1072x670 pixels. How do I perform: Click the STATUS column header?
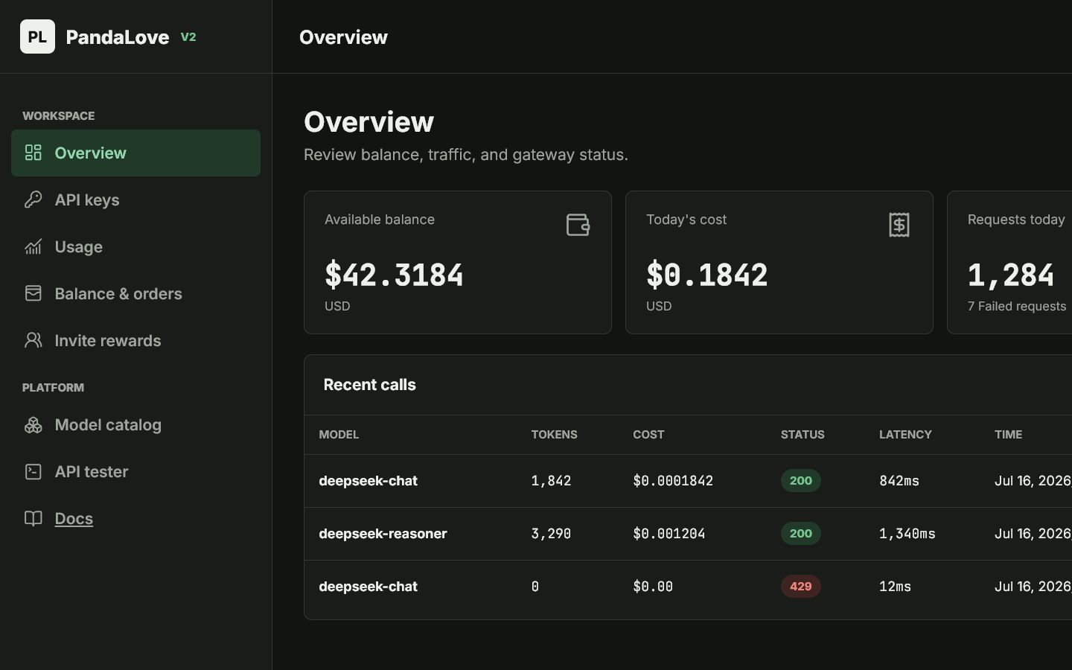click(x=803, y=434)
